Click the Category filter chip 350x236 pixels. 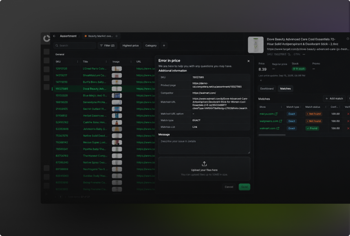[x=151, y=45]
